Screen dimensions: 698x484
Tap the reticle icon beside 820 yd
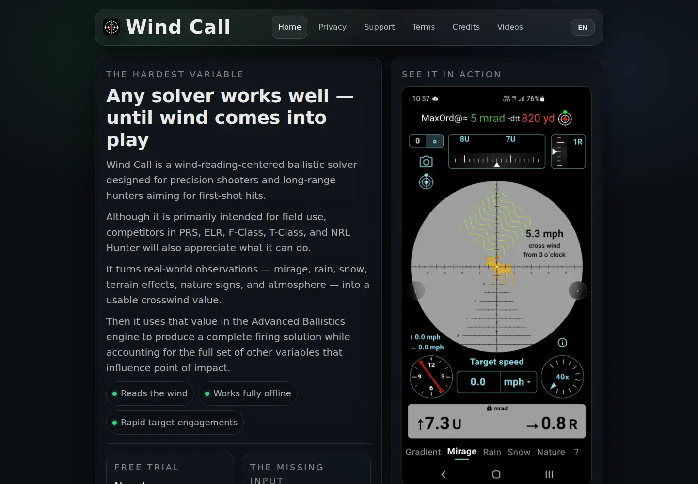point(565,118)
